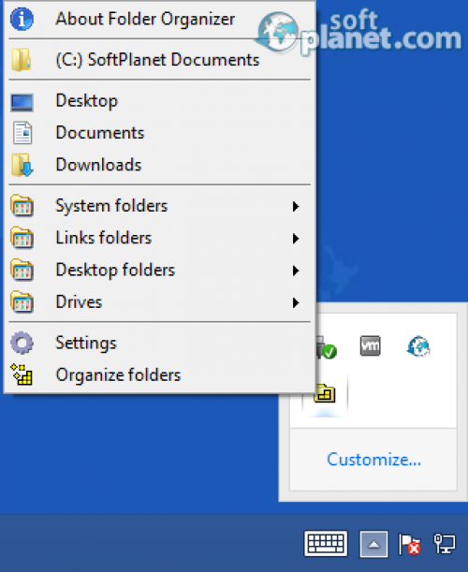Click the safely remove hardware tray icon

(327, 347)
